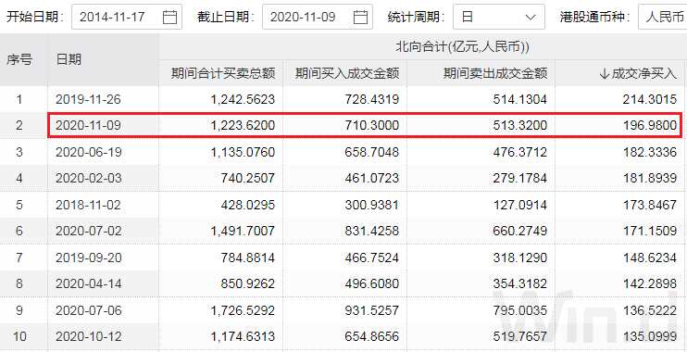
Task: Click the total value 1,726.5292
Action: 243,311
